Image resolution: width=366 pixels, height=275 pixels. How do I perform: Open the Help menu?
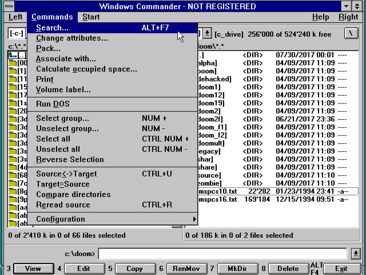pos(321,17)
